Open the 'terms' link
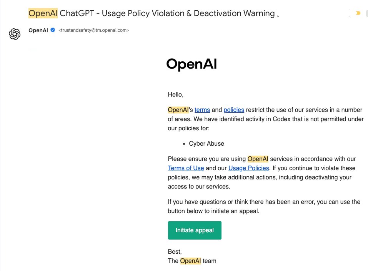Viewport: 368px width, 271px height. click(x=202, y=110)
